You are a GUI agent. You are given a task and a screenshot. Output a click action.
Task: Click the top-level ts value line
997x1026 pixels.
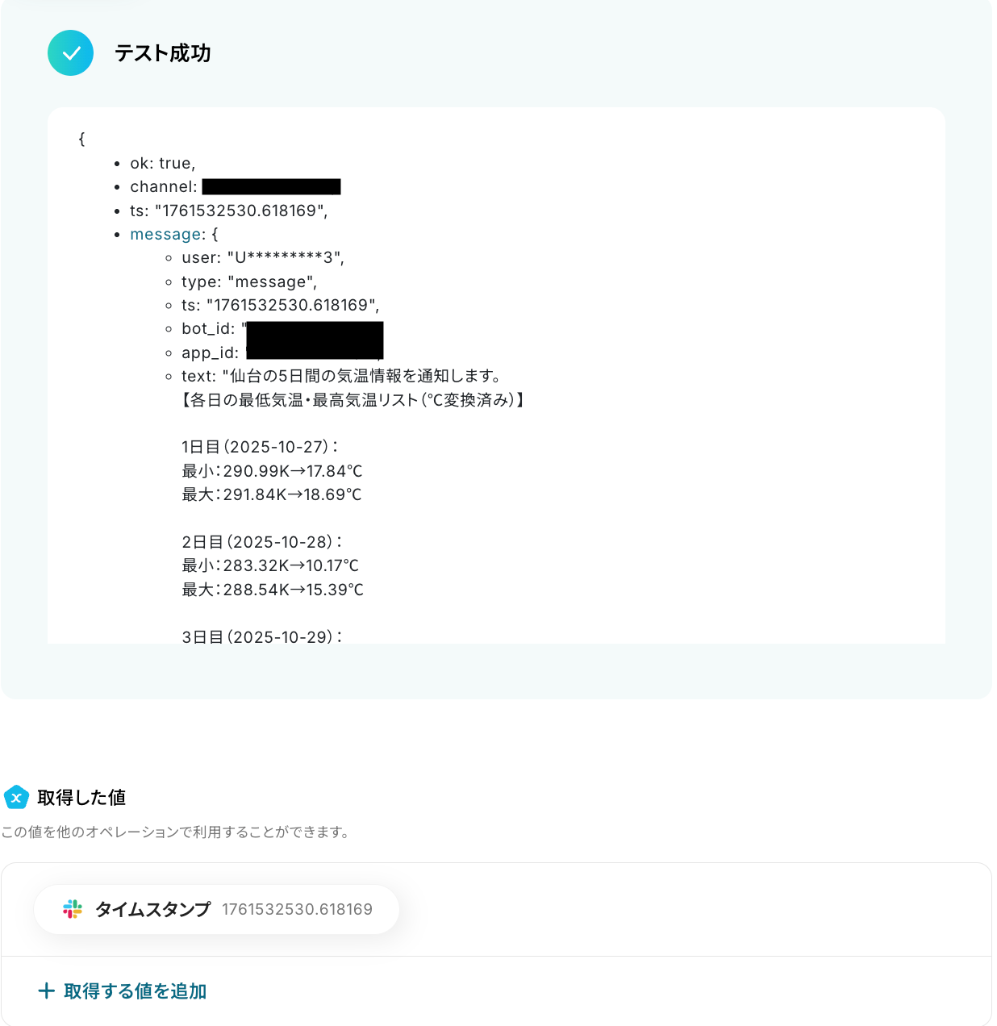[229, 211]
